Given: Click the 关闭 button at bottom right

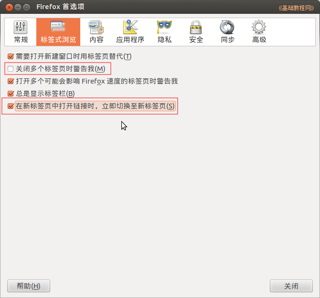Looking at the screenshot, I should (291, 286).
